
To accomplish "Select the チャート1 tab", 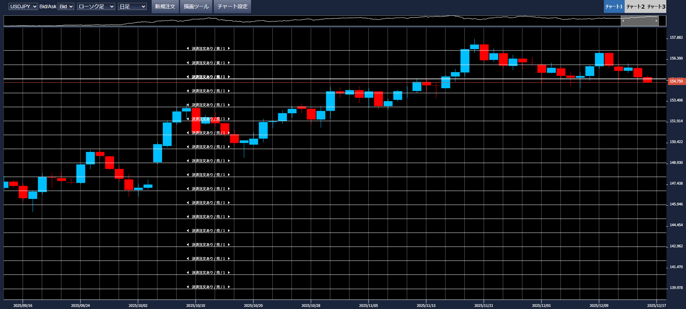I will click(614, 6).
